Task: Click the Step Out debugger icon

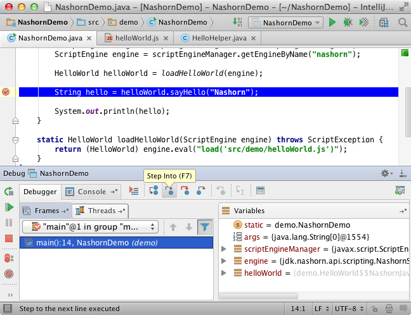Action: 201,190
